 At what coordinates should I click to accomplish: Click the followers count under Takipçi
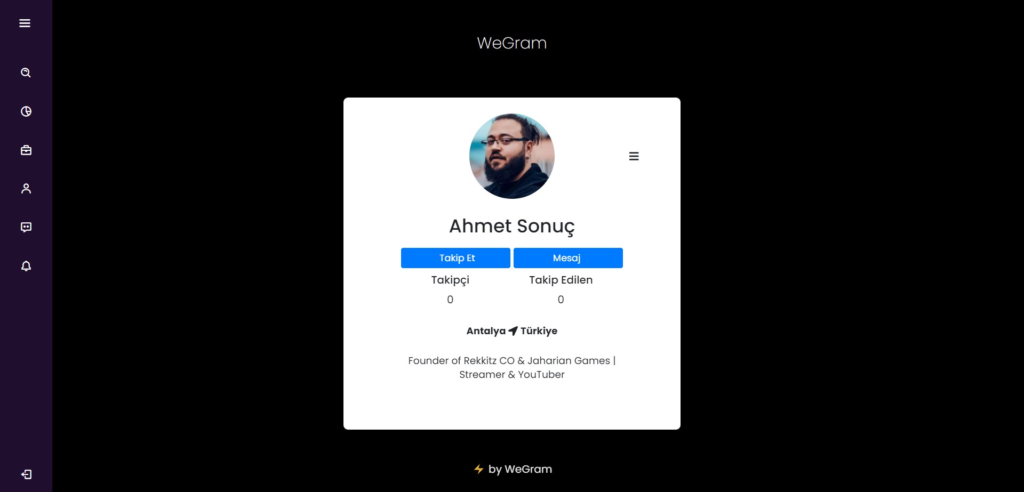point(450,300)
